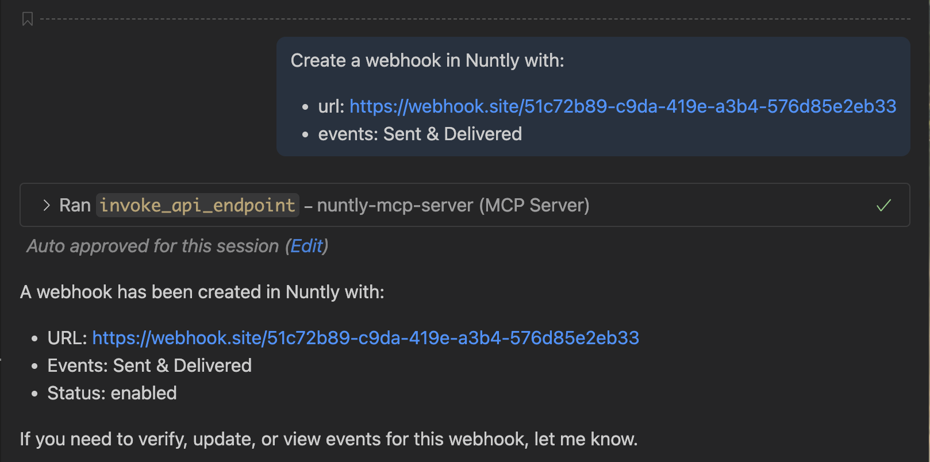
Task: Open the webhook.site URL in the response
Action: [x=366, y=338]
